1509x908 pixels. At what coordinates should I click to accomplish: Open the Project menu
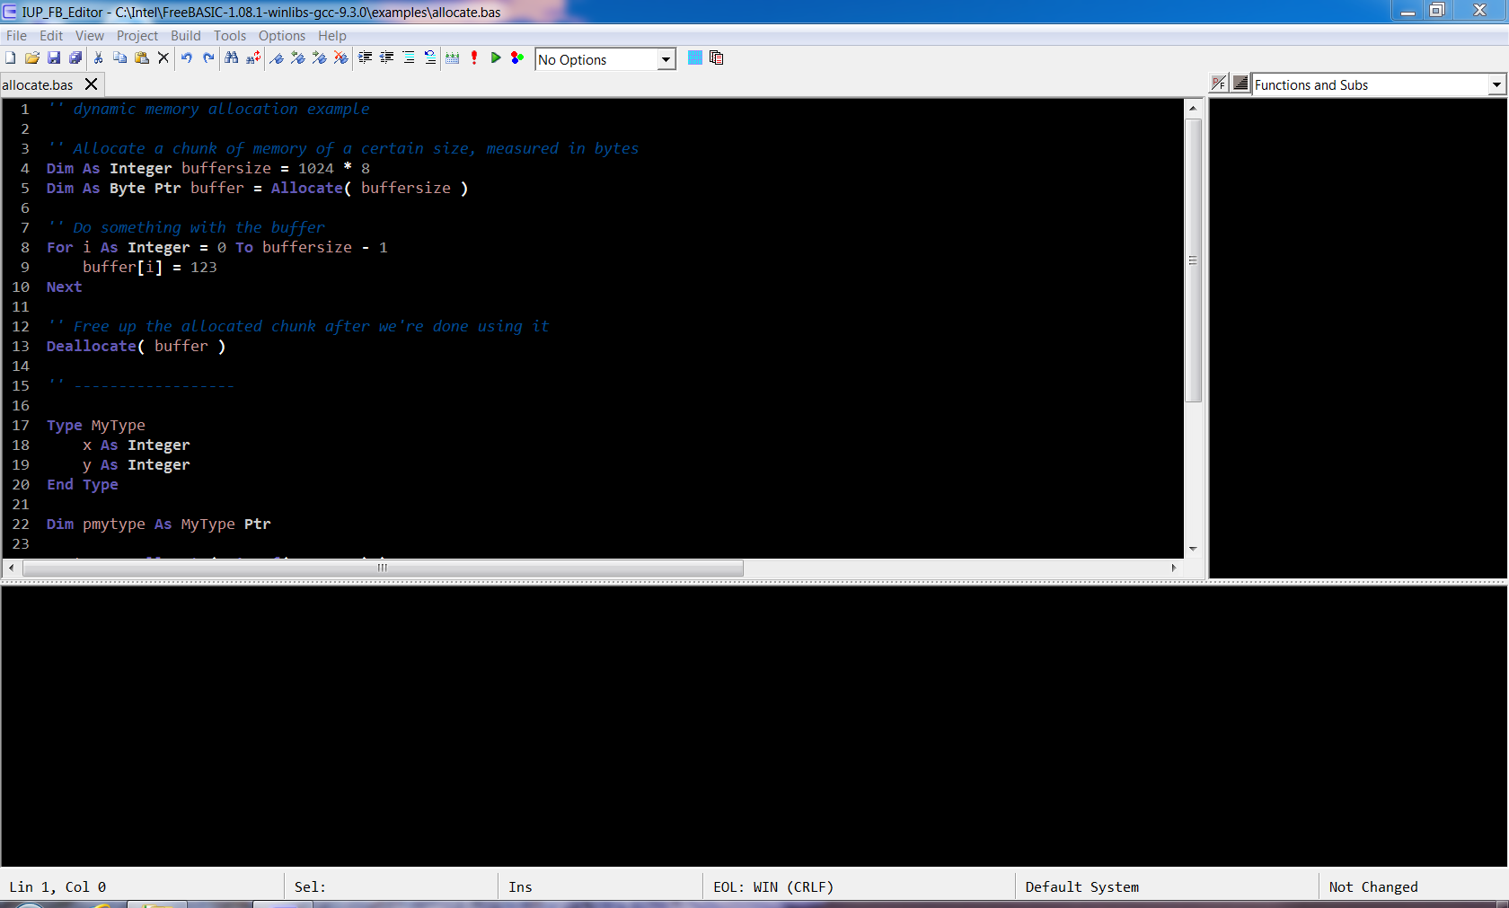[137, 36]
